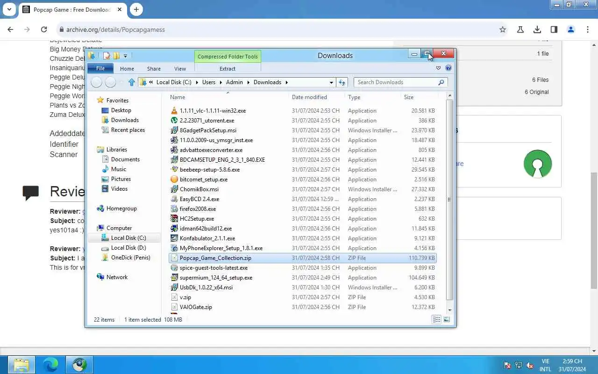Open Chrome tab search dropdown arrow

pyautogui.click(x=9, y=9)
